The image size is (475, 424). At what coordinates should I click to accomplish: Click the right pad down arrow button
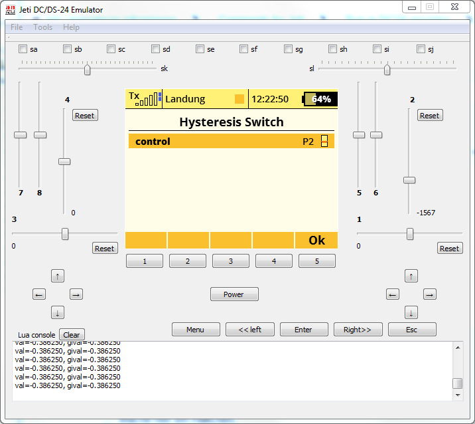pos(411,312)
